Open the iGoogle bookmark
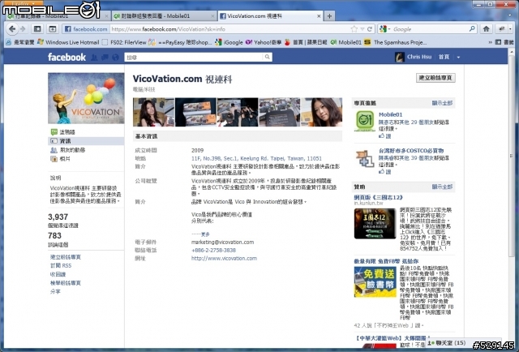 tap(229, 42)
